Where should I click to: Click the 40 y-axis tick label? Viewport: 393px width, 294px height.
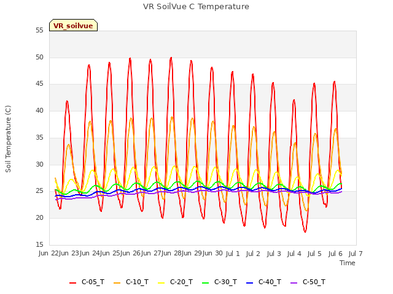click(39, 110)
